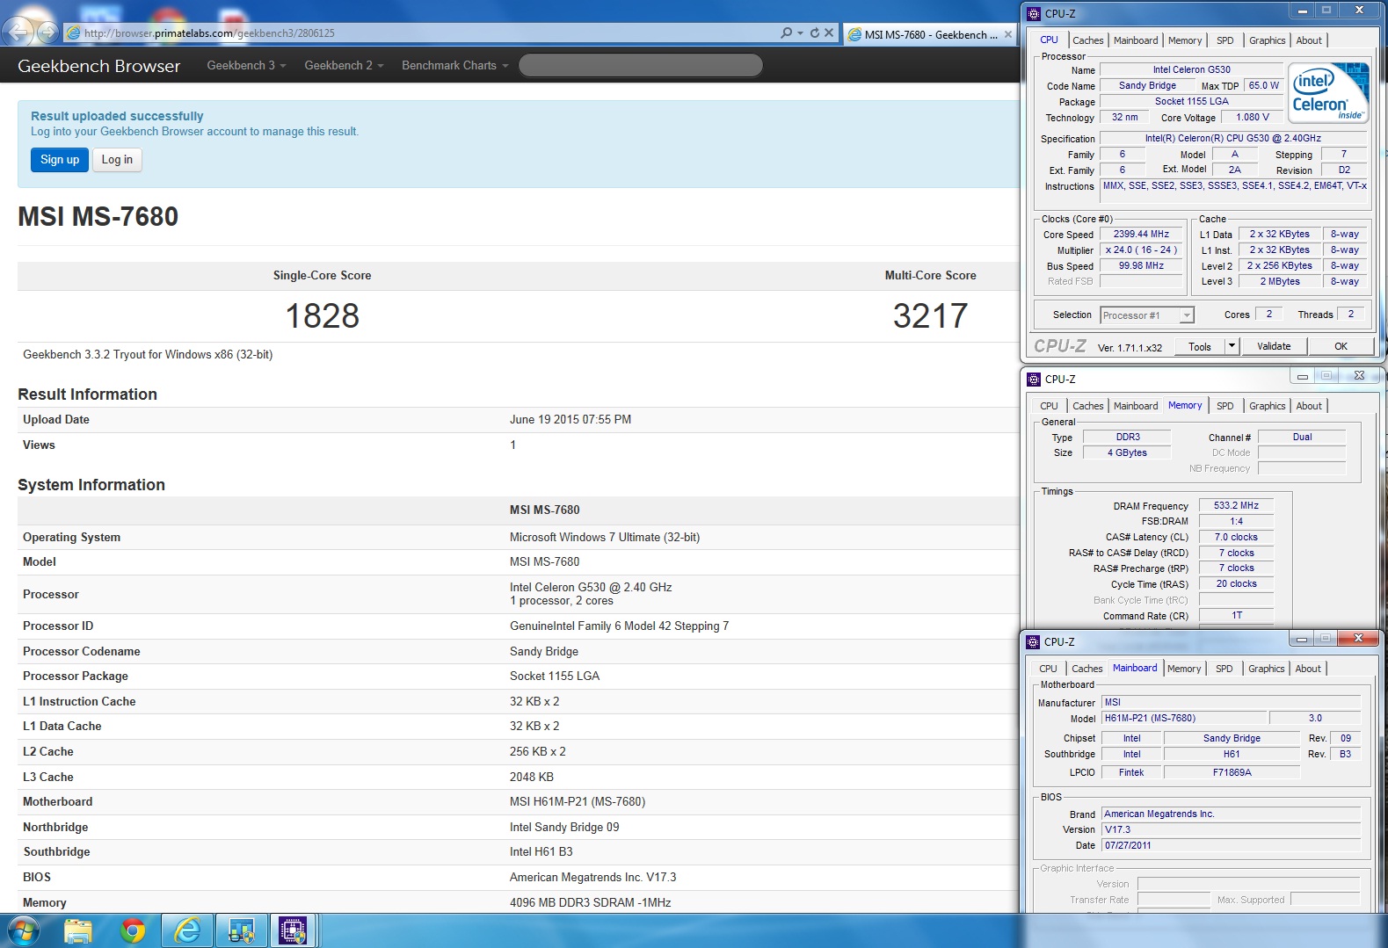Click the DRAM Frequency value 533.2 MHz
This screenshot has width=1388, height=948.
(1236, 505)
